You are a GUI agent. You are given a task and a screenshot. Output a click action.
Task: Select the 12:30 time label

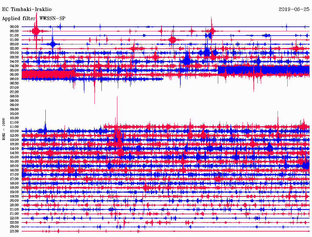(14, 136)
